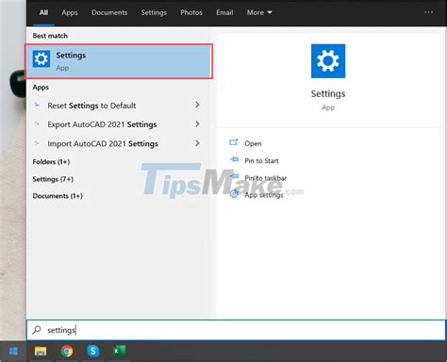Click App settings option text

[264, 195]
